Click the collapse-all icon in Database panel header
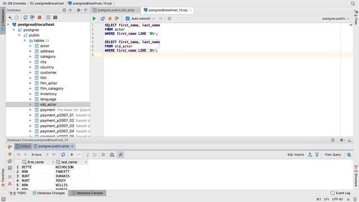Image resolution: width=359 pixels, height=202 pixels. pos(70,10)
